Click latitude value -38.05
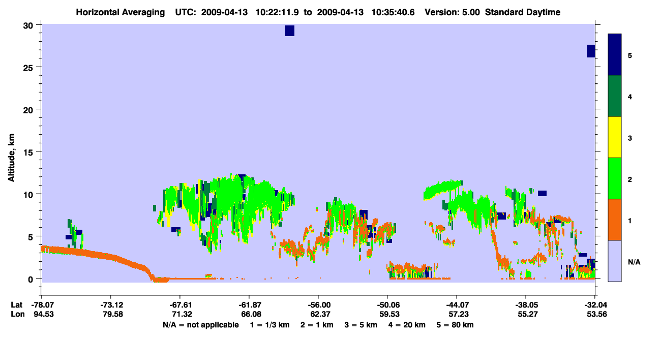Screen dimensions: 661x339 (525, 305)
